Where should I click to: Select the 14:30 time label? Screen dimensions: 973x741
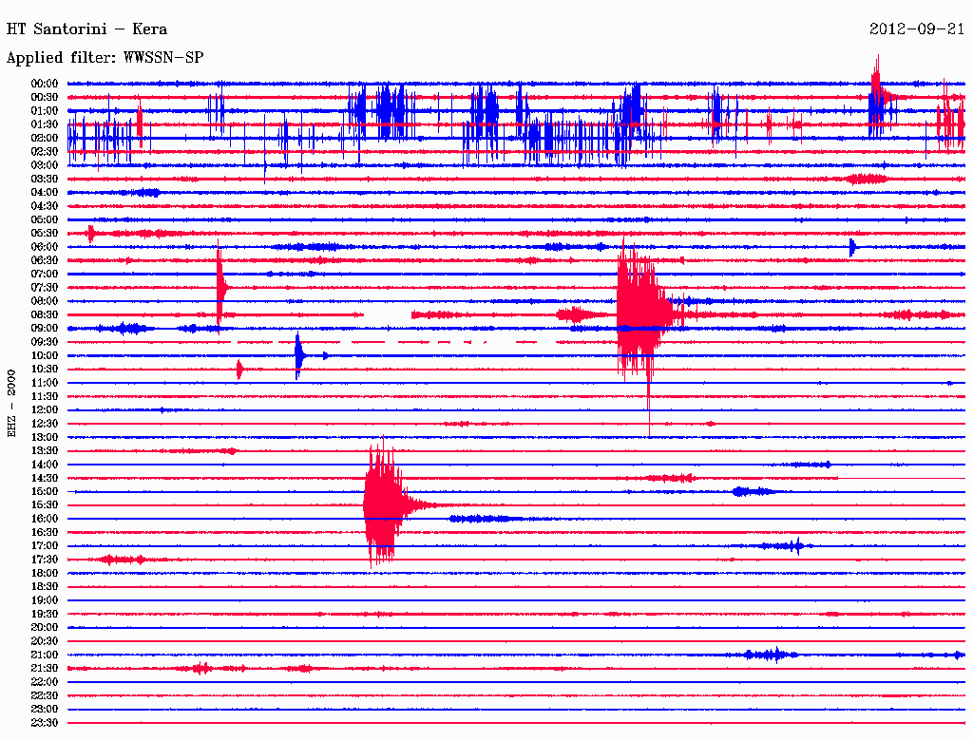pyautogui.click(x=45, y=478)
